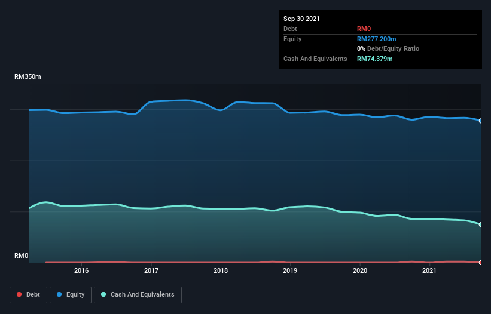Click the Equity row label in tooltip
Screen dimensions: 491x314
pos(292,39)
